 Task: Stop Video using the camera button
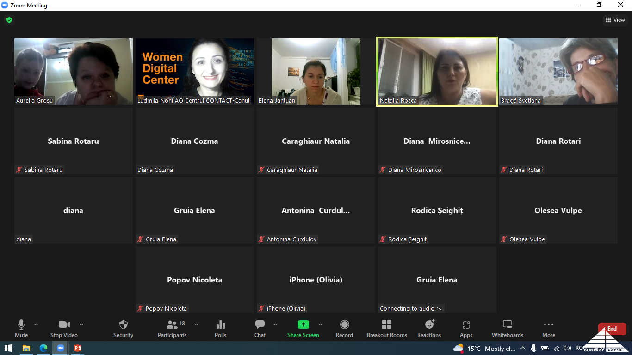pyautogui.click(x=64, y=325)
